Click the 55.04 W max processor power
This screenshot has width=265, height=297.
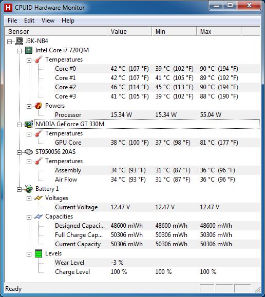pyautogui.click(x=211, y=115)
